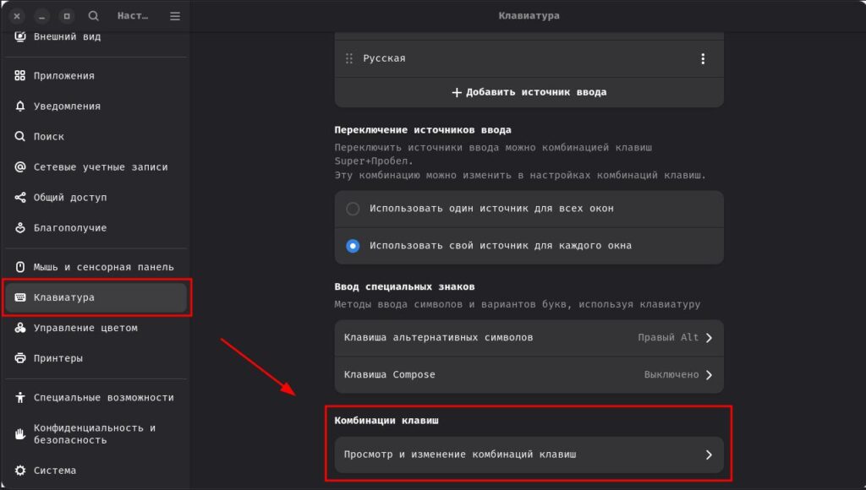This screenshot has width=866, height=490.
Task: Click the Добавить источник ввода button
Action: [529, 92]
